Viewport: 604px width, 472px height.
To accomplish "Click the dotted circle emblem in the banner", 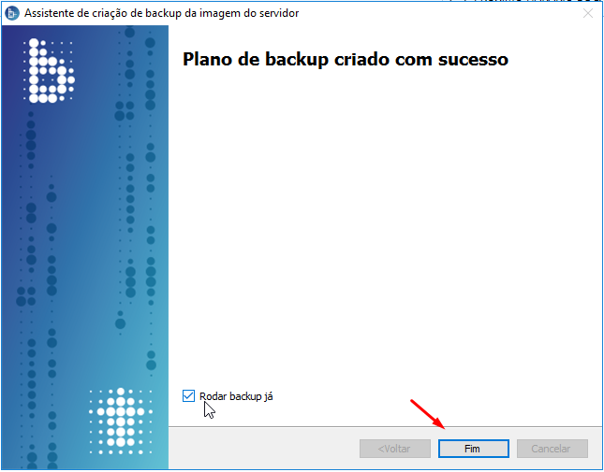I will (x=121, y=422).
